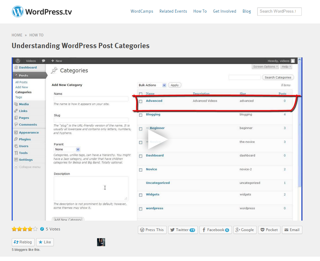Click the Search Categories button
Viewport: 320px width, 261px height.
[278, 77]
